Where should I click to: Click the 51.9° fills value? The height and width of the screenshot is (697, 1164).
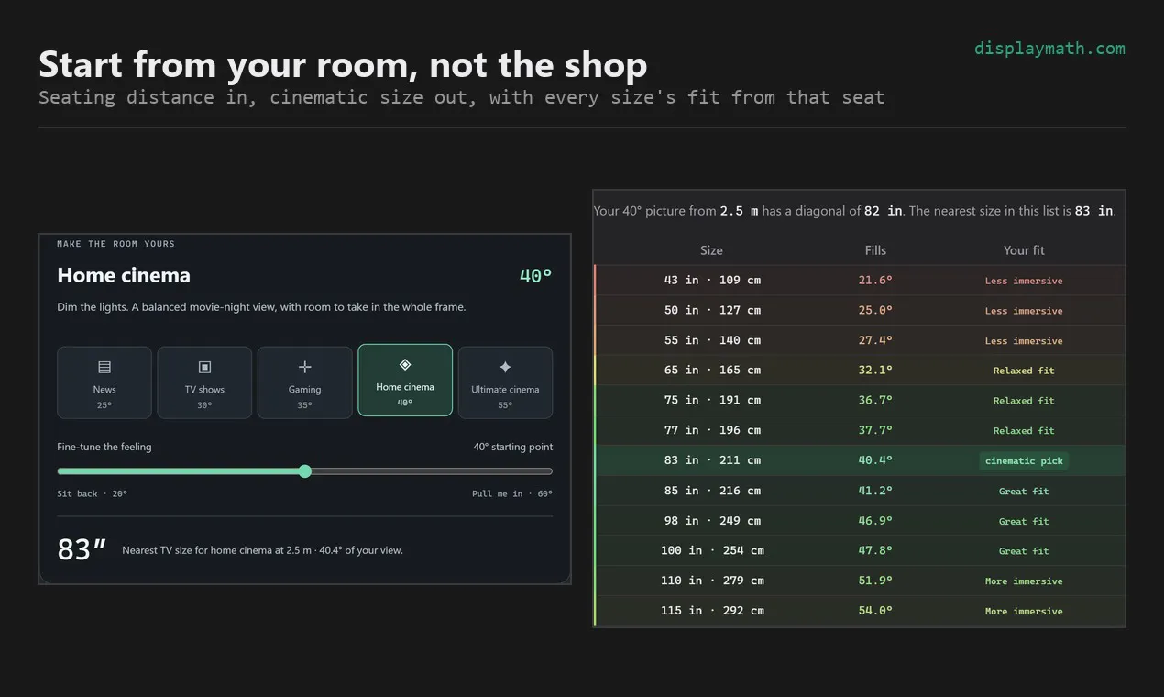point(875,581)
